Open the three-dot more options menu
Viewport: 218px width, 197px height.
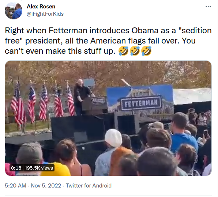coord(208,7)
